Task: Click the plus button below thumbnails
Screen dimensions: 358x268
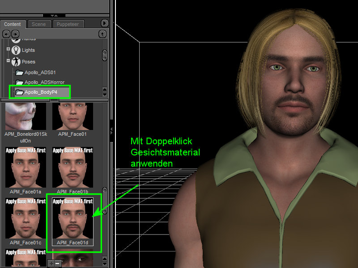Action: pos(51,264)
